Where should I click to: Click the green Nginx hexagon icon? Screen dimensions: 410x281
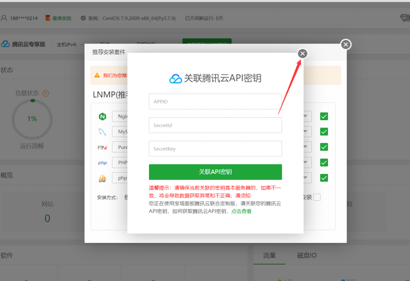pos(102,117)
